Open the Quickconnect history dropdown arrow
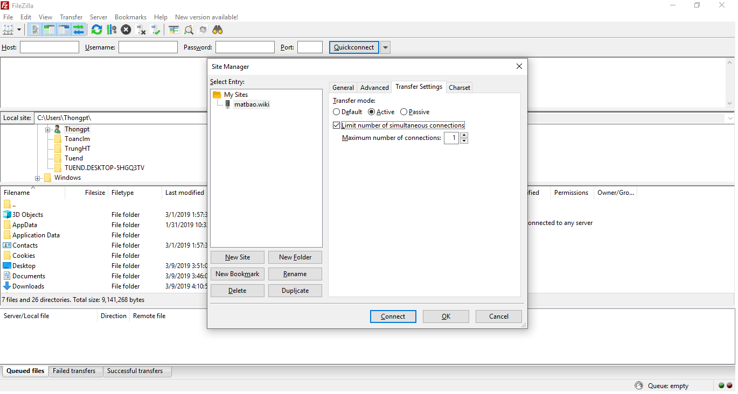Viewport: 738px width, 394px height. click(385, 47)
